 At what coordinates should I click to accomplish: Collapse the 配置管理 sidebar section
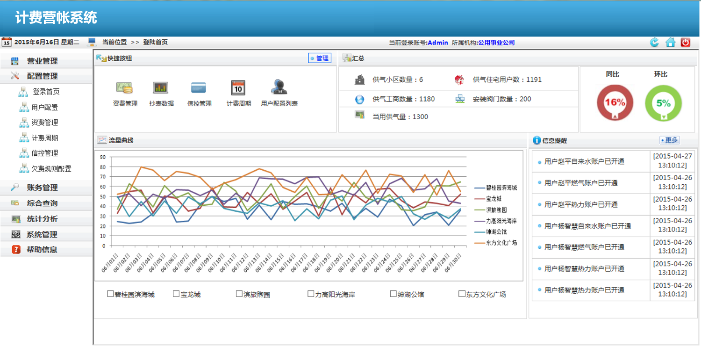point(46,76)
